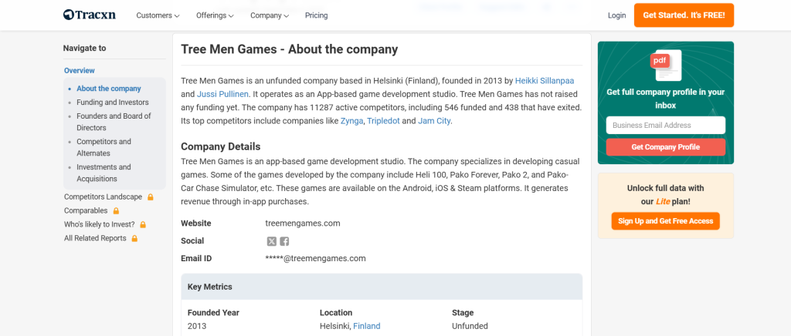
Task: Click the Login link
Action: tap(616, 15)
